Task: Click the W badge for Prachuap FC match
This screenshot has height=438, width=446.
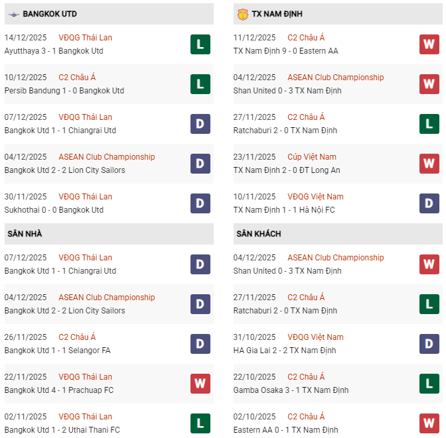Action: [200, 384]
